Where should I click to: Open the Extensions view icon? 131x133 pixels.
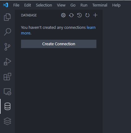coord(7,77)
